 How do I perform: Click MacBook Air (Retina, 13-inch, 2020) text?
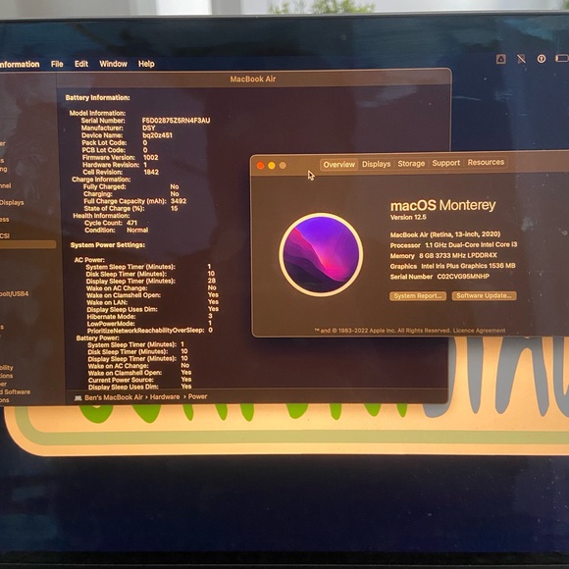(444, 234)
